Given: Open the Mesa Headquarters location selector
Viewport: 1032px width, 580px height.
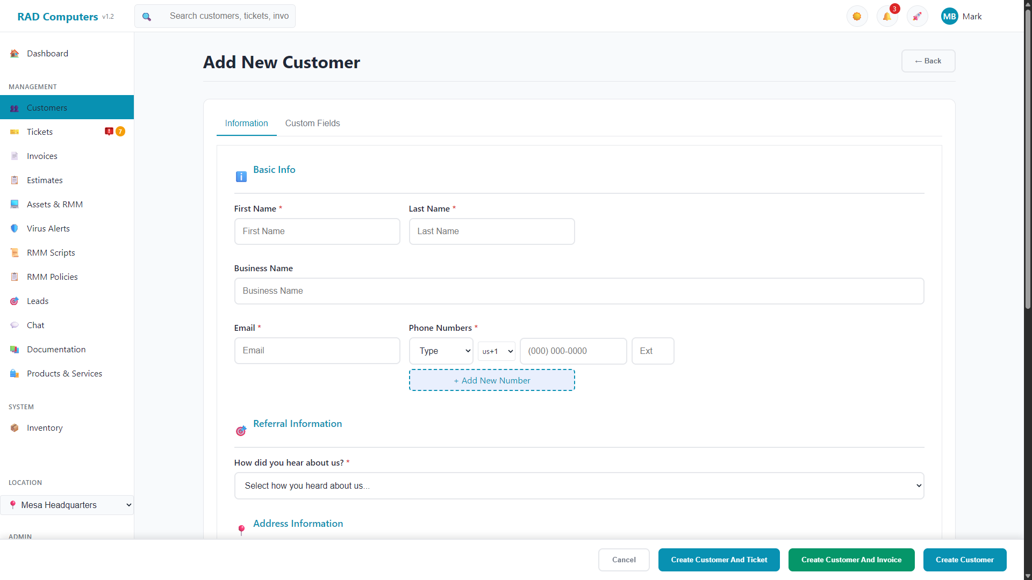Looking at the screenshot, I should 67,505.
